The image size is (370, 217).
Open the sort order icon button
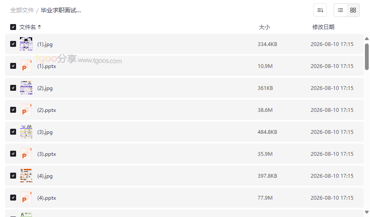pyautogui.click(x=320, y=11)
